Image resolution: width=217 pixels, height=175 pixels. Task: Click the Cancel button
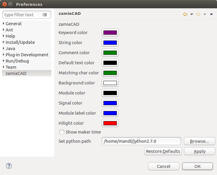click(163, 166)
